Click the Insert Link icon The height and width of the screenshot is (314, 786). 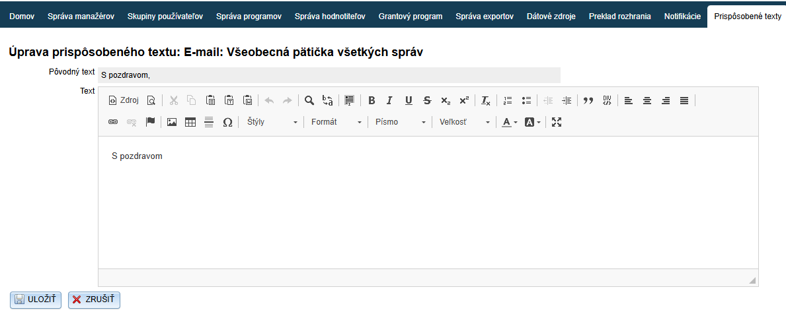point(113,122)
